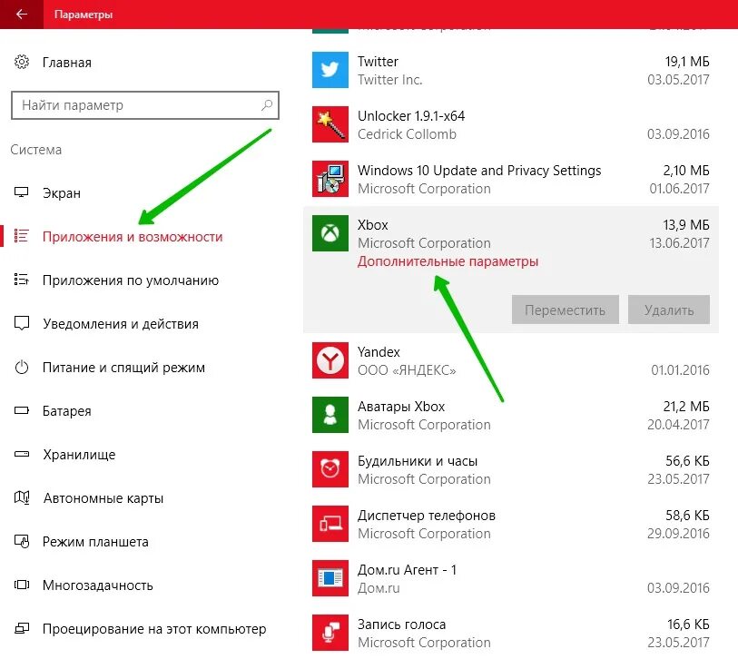Go to Приложения по умолчанию

131,280
